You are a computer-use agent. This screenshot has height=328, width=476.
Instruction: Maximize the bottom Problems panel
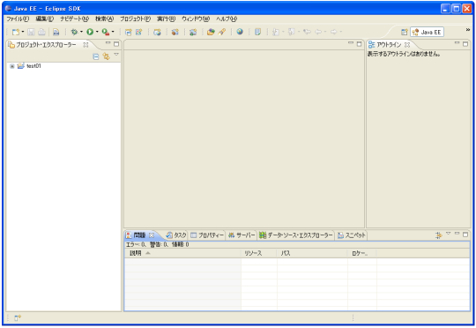click(465, 235)
